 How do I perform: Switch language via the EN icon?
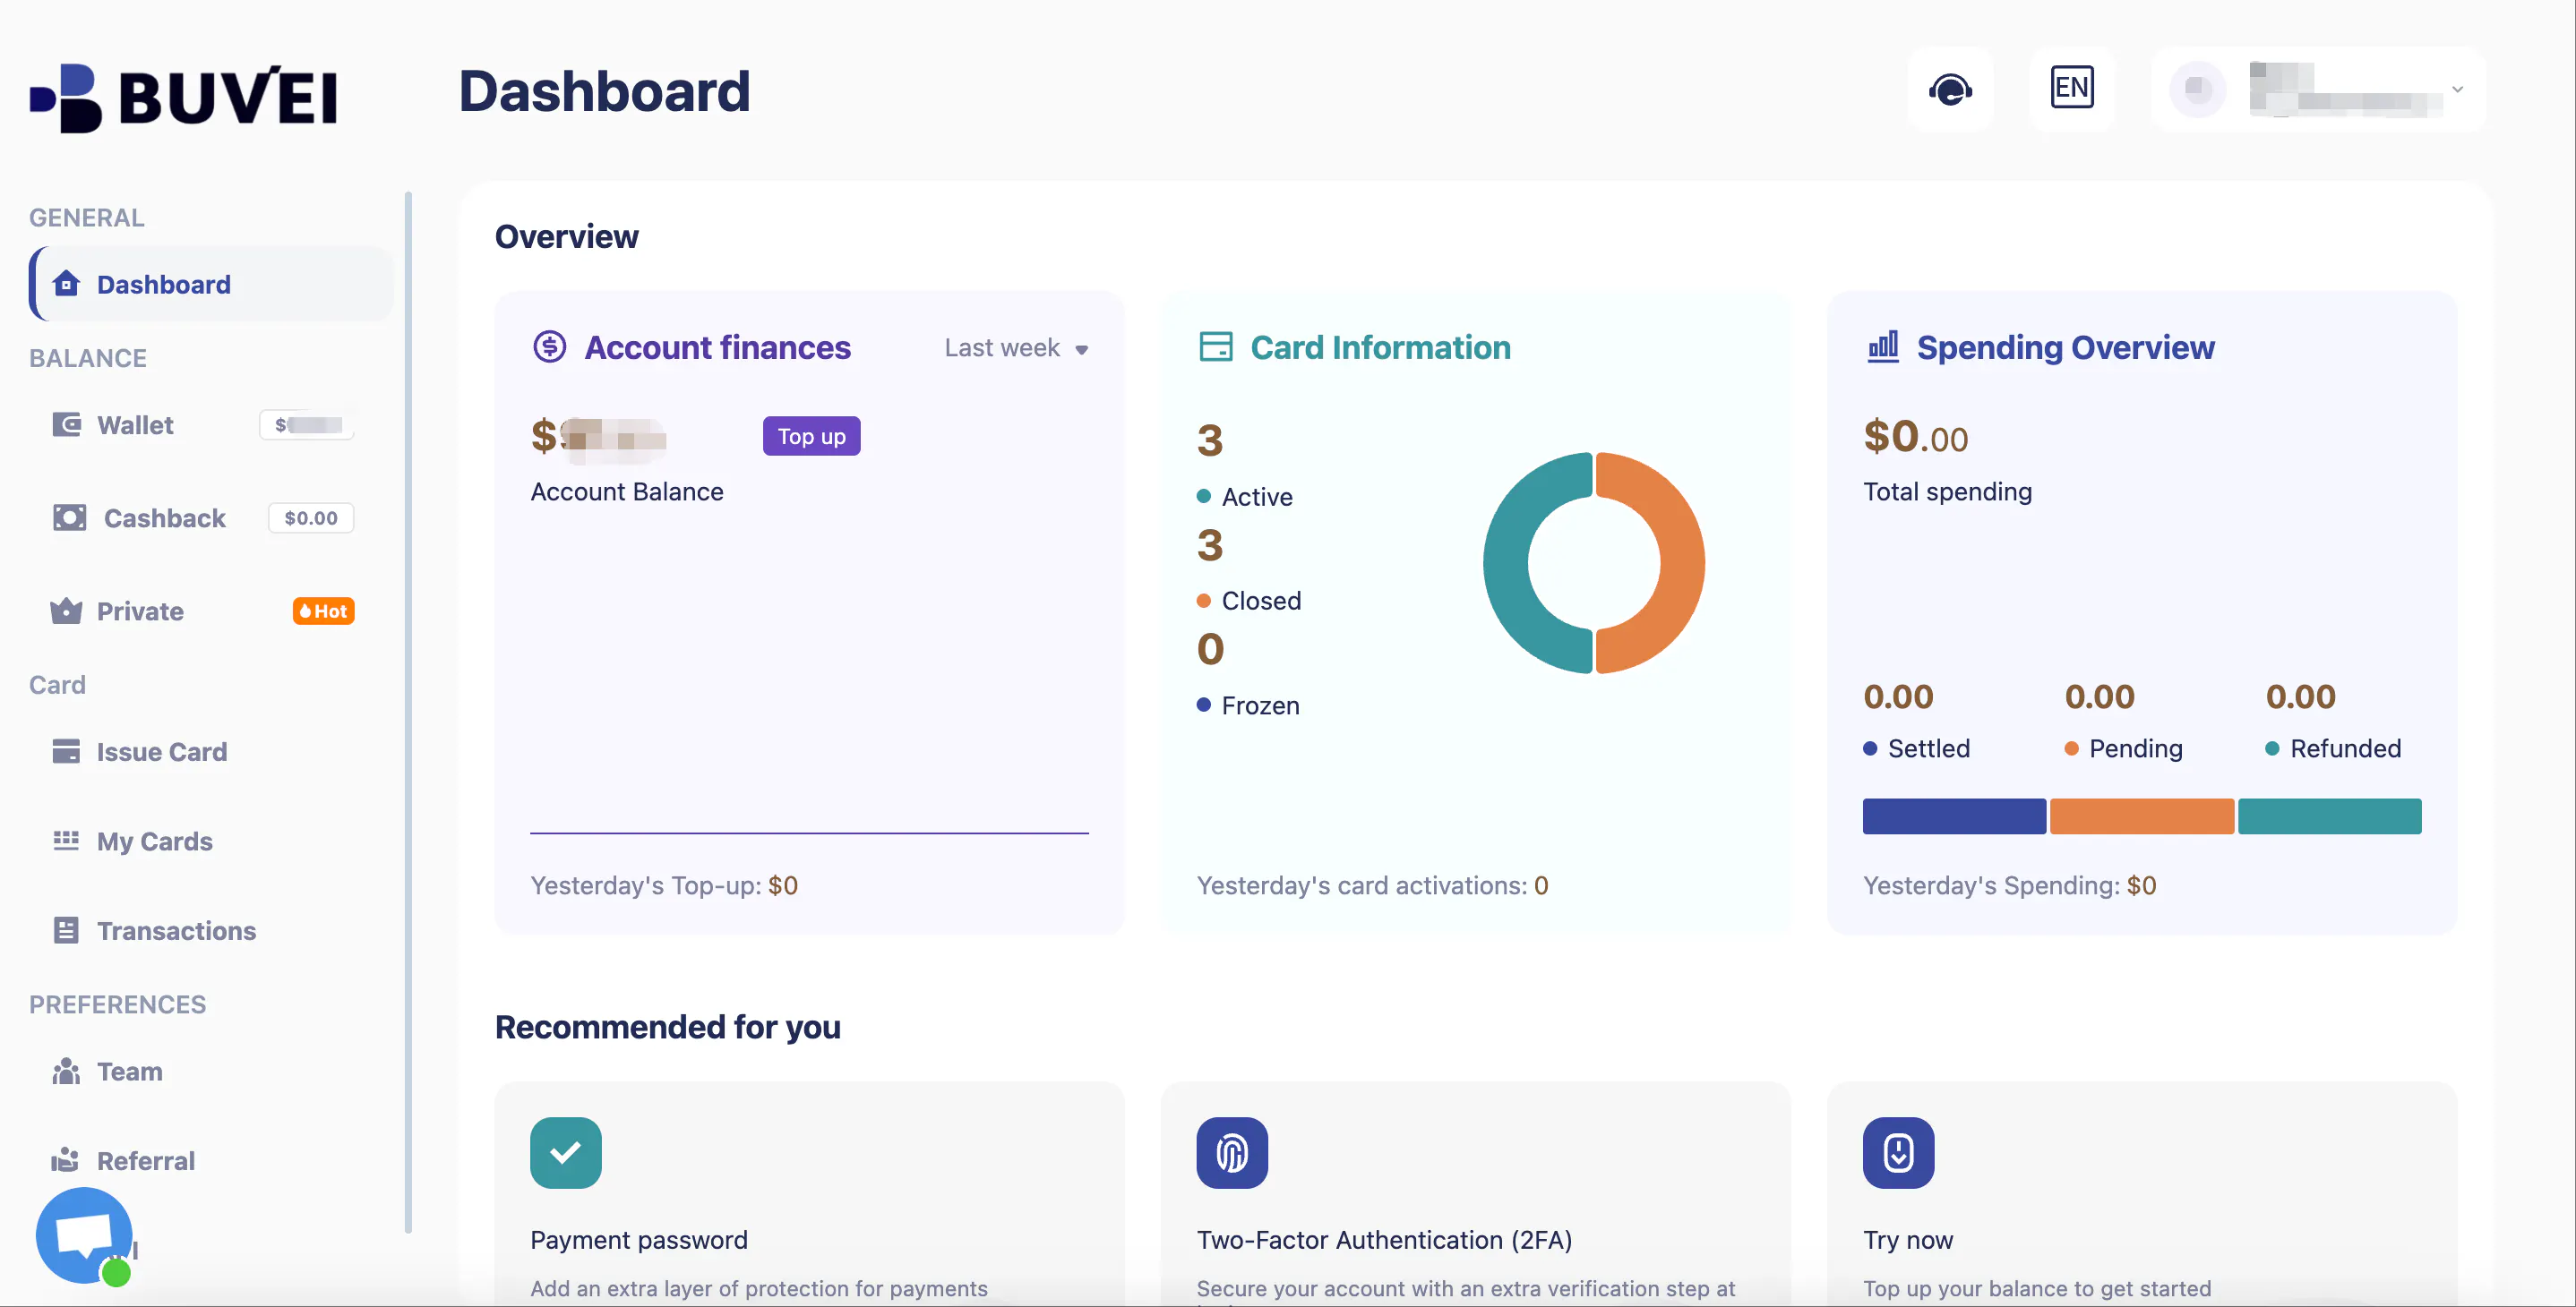click(2071, 88)
